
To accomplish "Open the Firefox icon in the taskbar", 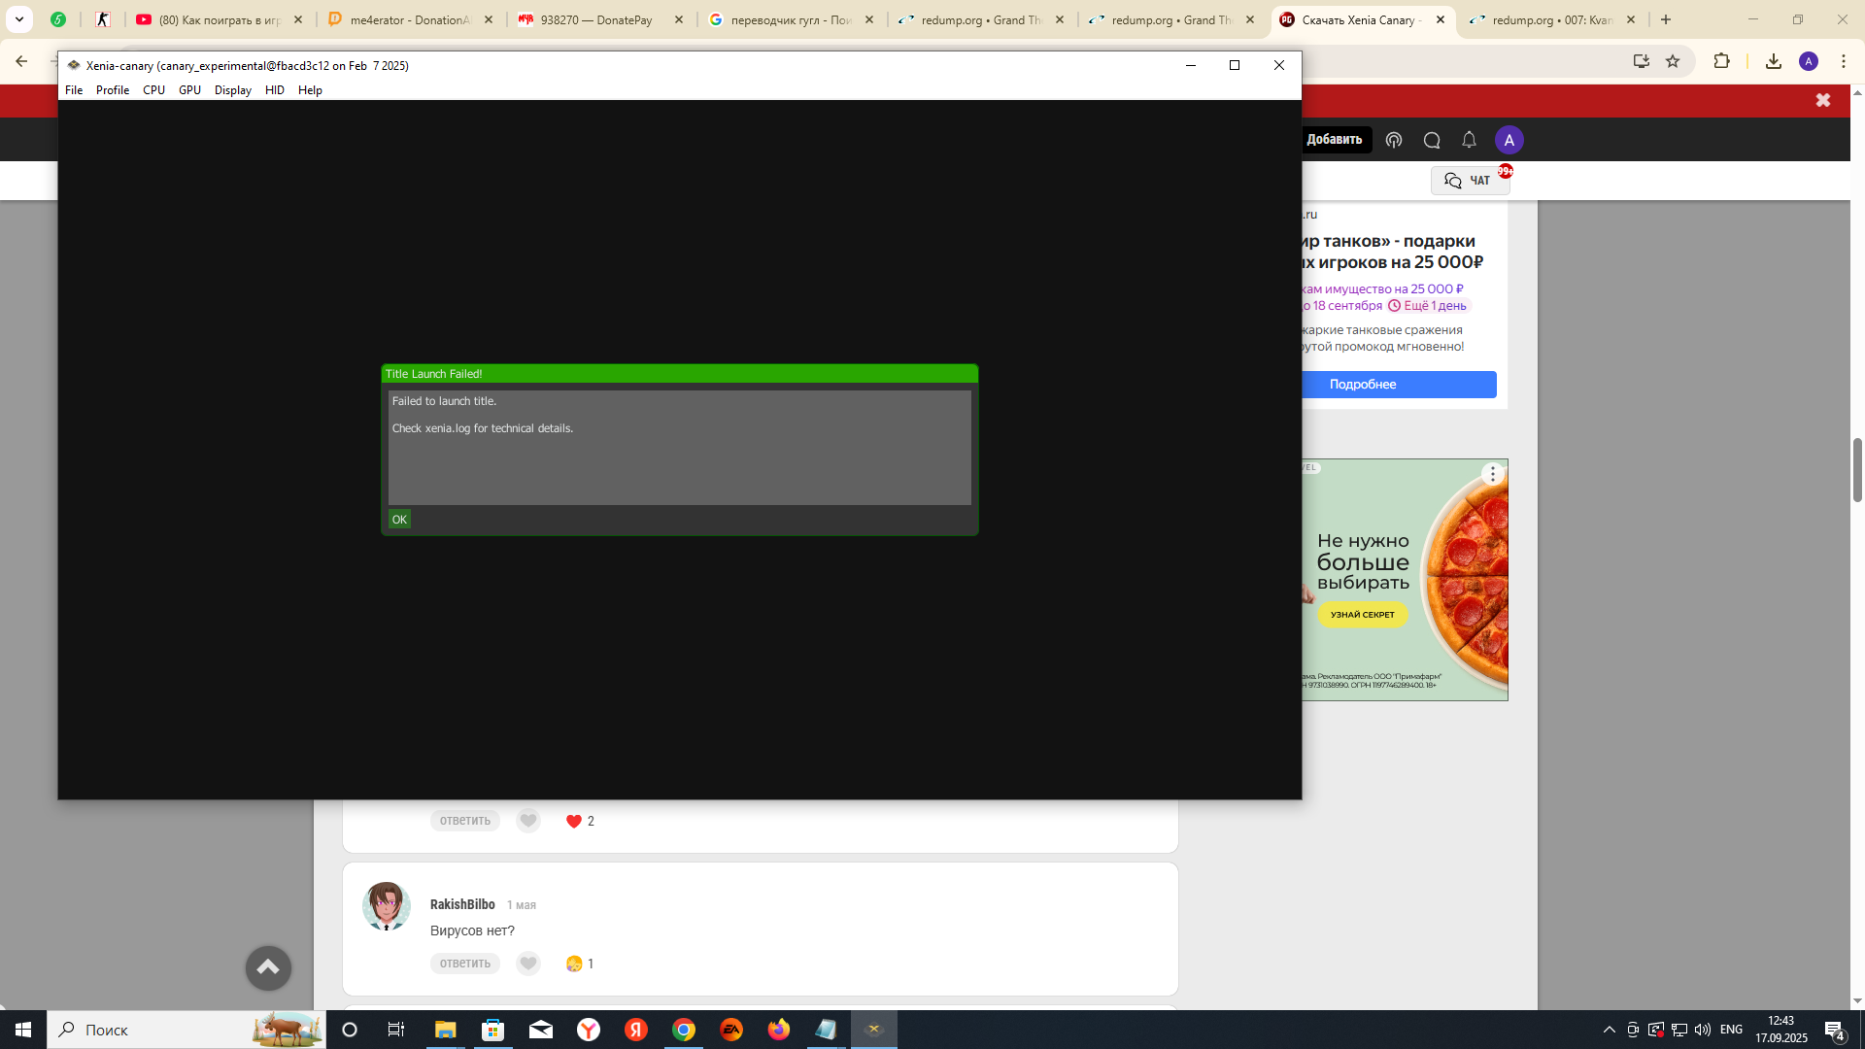I will [x=779, y=1030].
